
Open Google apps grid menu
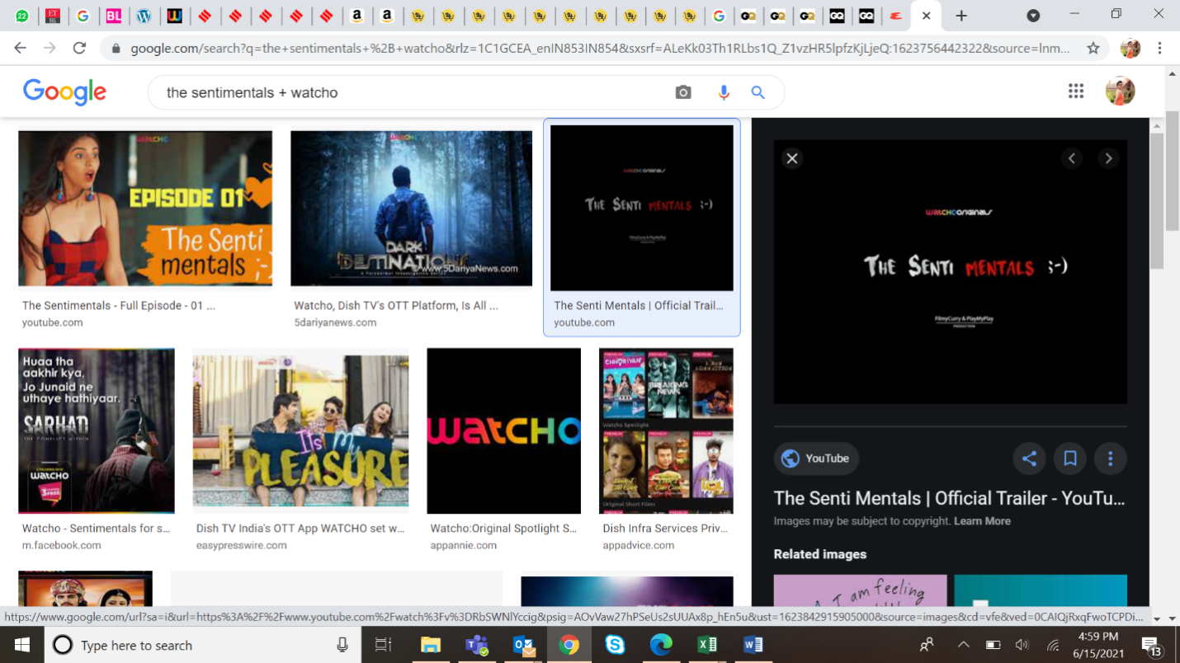[x=1076, y=92]
